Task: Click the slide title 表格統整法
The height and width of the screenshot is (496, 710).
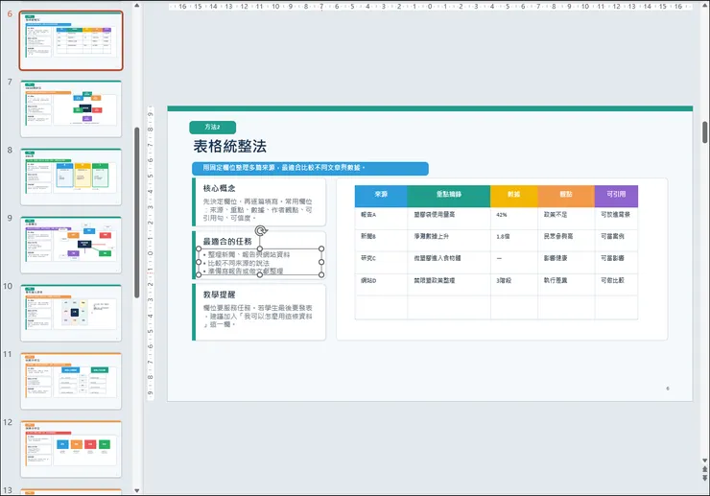Action: point(230,147)
